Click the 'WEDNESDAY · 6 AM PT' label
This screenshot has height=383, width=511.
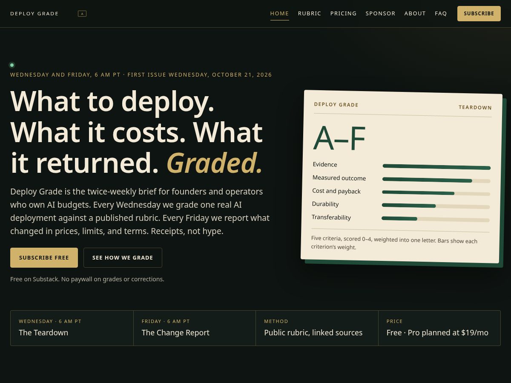pyautogui.click(x=50, y=321)
